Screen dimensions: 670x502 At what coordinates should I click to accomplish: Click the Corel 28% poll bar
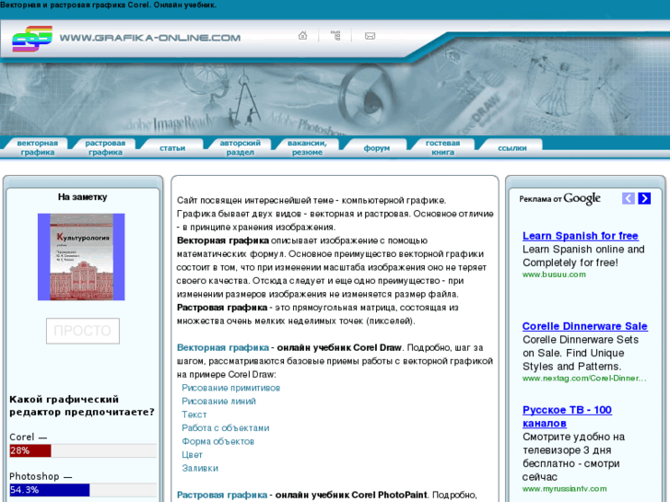pos(83,450)
